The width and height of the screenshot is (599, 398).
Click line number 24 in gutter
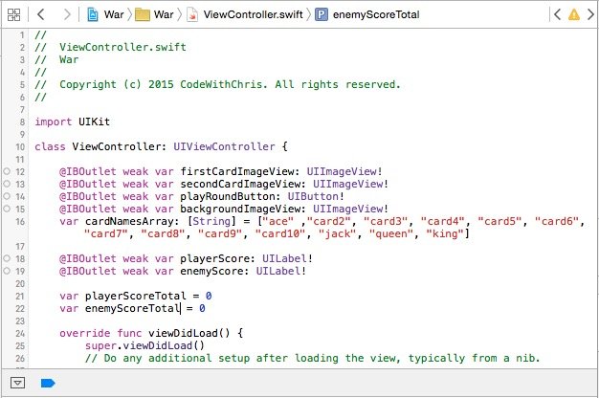point(20,334)
